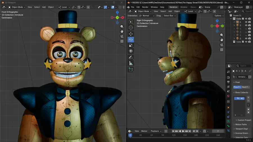This screenshot has height=142, width=253.
Task: Click perspective grid icon in Right Orthographic viewport
Action: click(x=222, y=50)
